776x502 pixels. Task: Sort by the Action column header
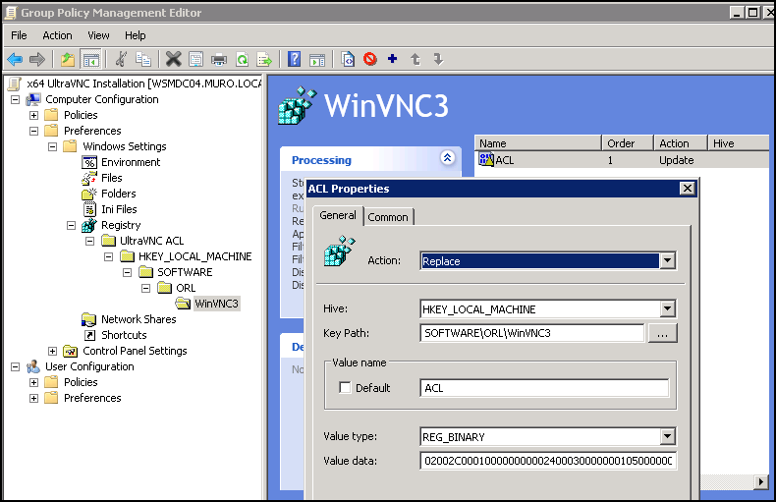pos(681,143)
